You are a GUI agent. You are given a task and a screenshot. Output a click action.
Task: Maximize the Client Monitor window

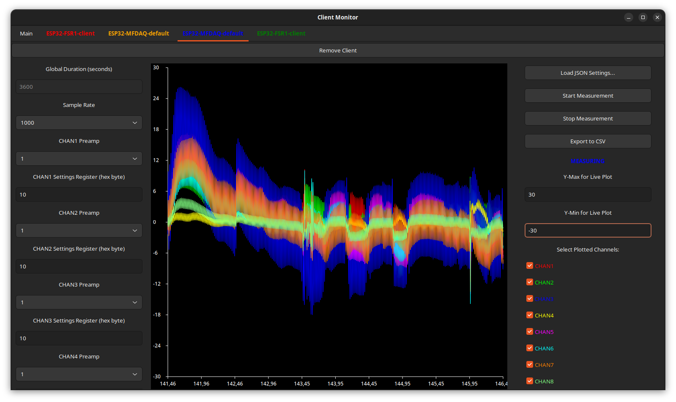point(643,17)
